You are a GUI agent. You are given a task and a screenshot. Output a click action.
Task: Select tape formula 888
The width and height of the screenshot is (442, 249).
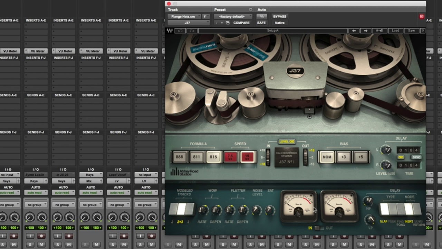tap(179, 157)
